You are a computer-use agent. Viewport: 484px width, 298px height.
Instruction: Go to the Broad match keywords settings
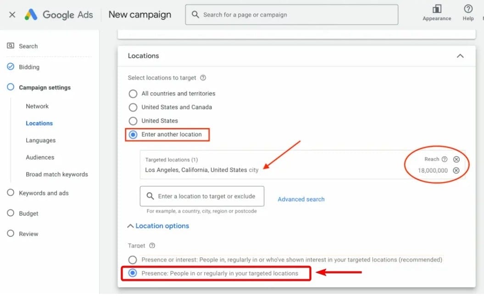click(x=57, y=174)
